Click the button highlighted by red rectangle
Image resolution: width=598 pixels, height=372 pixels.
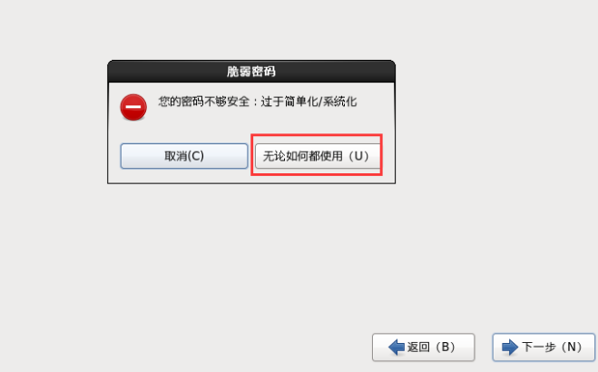[x=318, y=156]
